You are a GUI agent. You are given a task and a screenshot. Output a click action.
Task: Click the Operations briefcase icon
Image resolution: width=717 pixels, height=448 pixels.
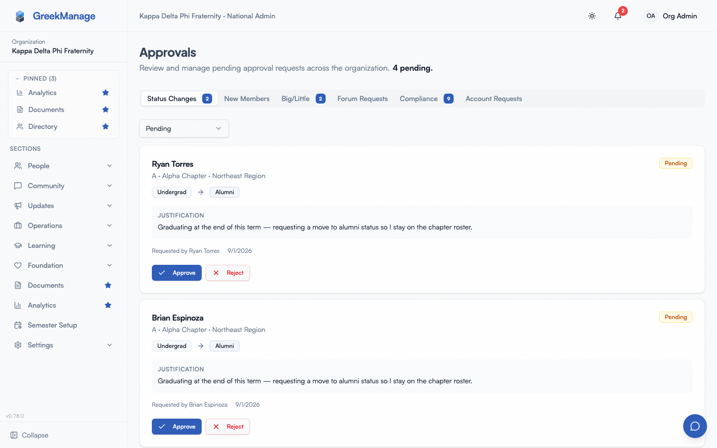[x=18, y=225]
